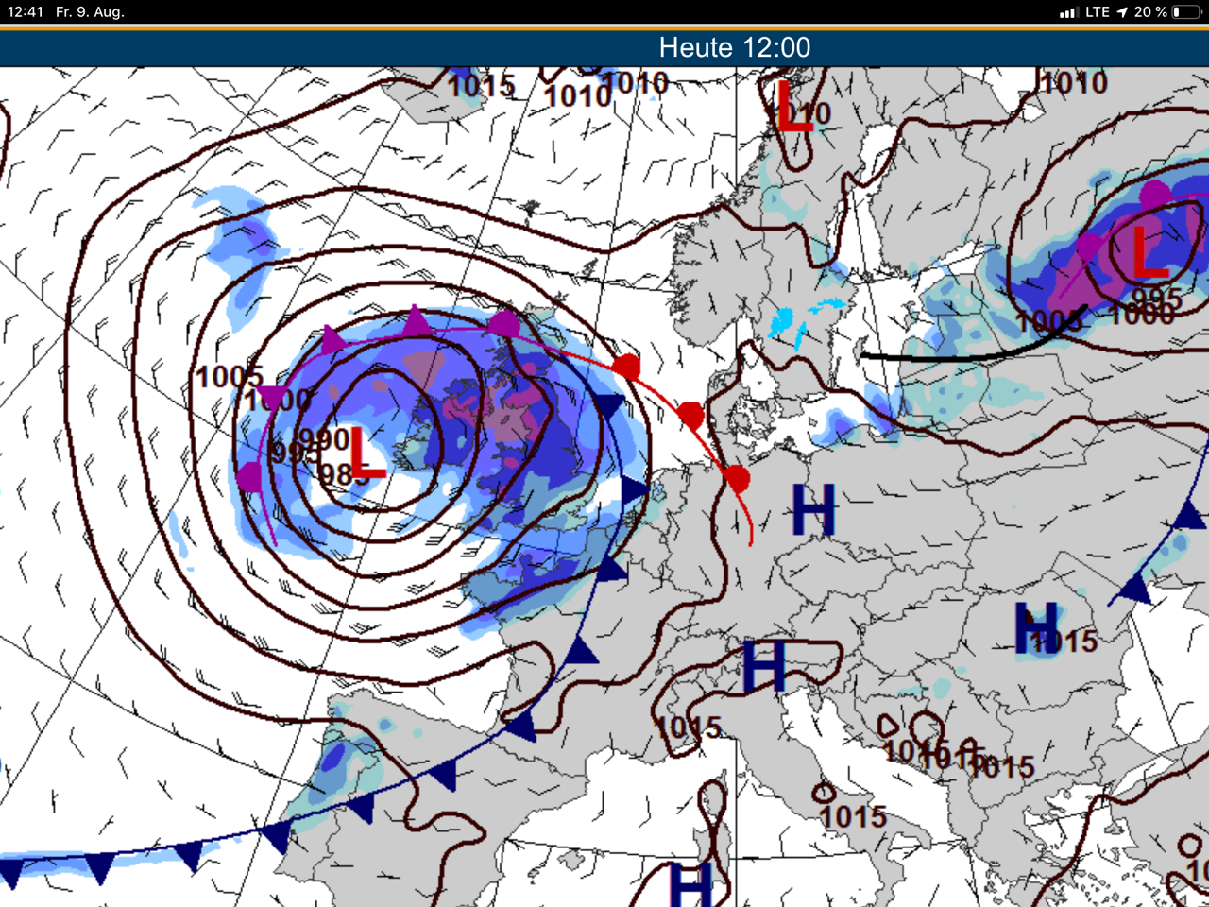This screenshot has width=1209, height=907.
Task: Select the 990 pressure label near the low
Action: [x=325, y=439]
